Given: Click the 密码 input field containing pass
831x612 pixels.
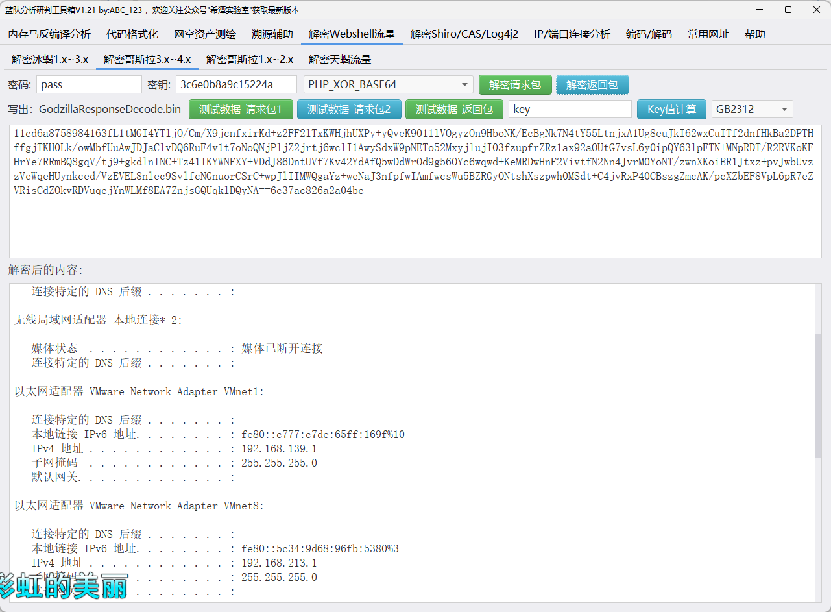Looking at the screenshot, I should pos(89,85).
